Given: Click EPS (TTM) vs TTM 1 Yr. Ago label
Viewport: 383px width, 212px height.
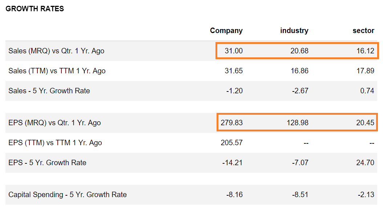Looking at the screenshot, I should coord(55,143).
